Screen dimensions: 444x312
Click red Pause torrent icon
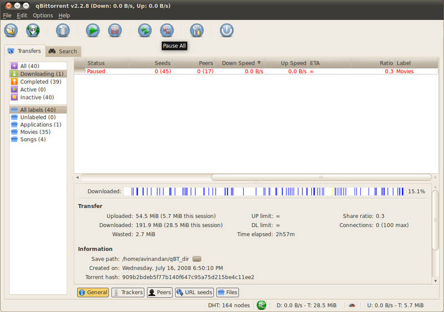click(x=115, y=31)
